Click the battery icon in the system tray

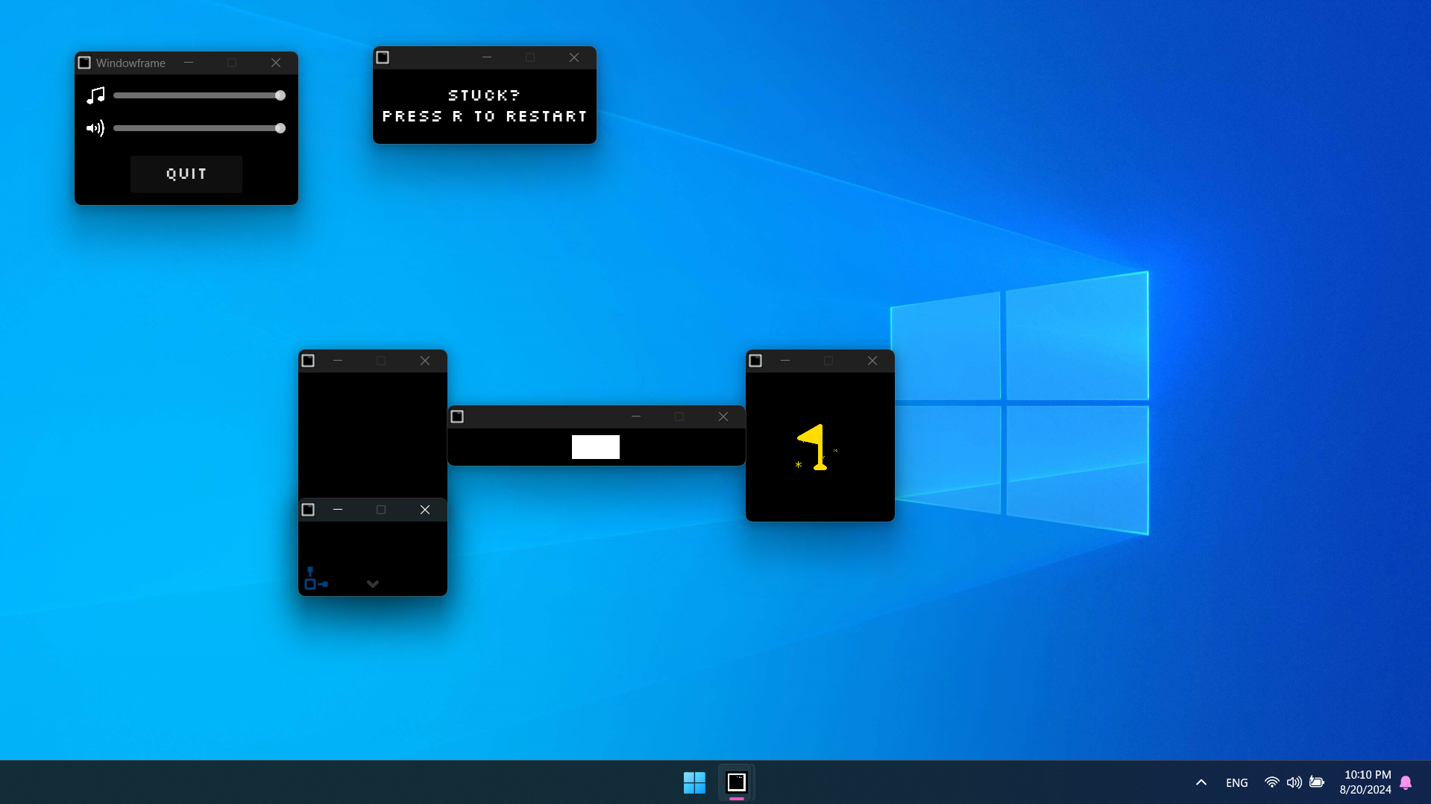point(1317,782)
